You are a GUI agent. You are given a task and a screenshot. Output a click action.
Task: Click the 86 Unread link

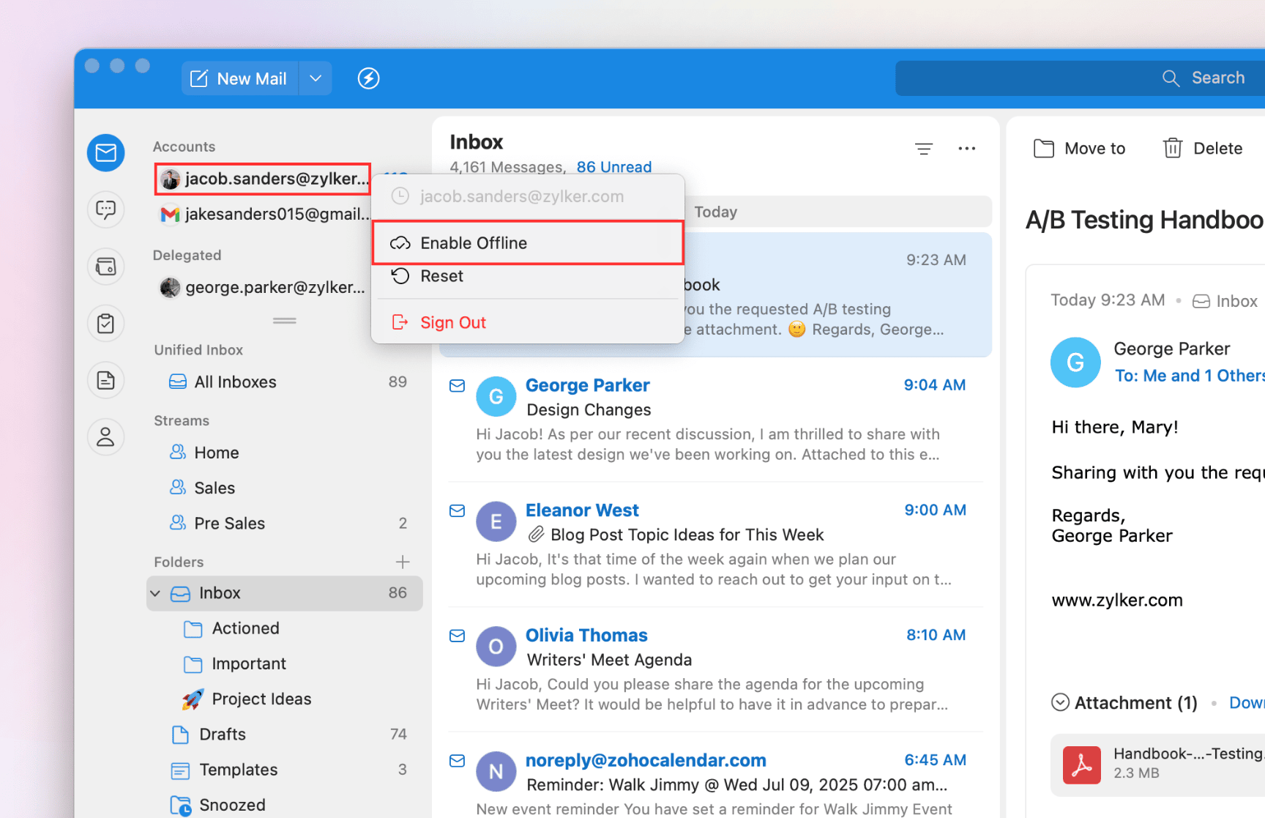click(x=613, y=167)
